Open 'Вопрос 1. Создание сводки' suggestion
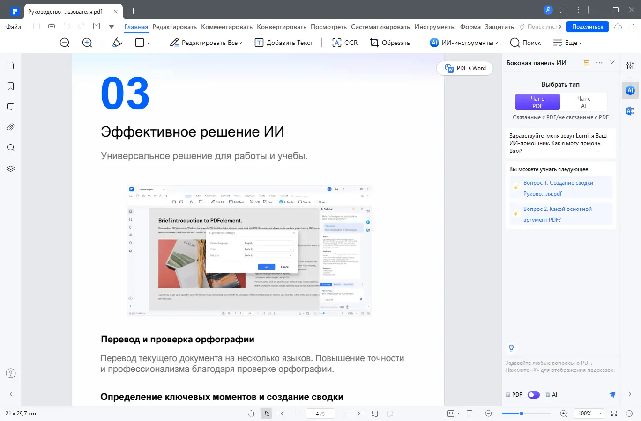641x421 pixels. point(560,188)
